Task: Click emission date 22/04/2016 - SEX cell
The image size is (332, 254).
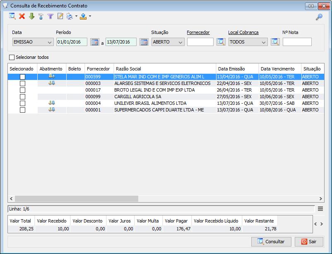Action: 237,83
